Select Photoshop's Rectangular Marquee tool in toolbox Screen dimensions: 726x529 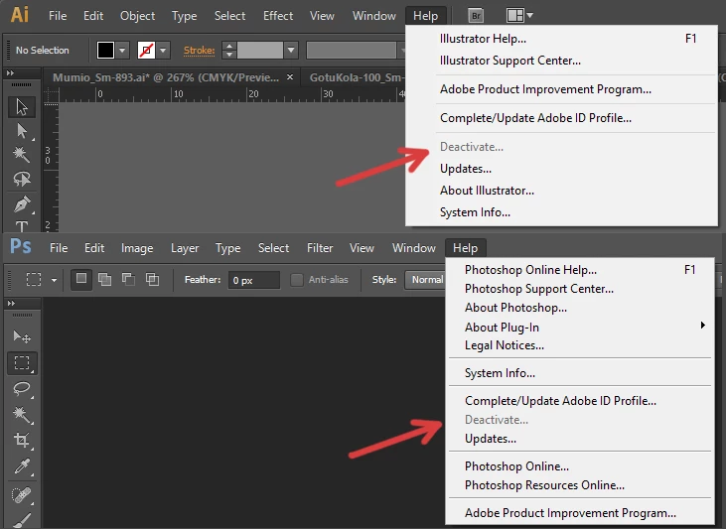tap(22, 362)
